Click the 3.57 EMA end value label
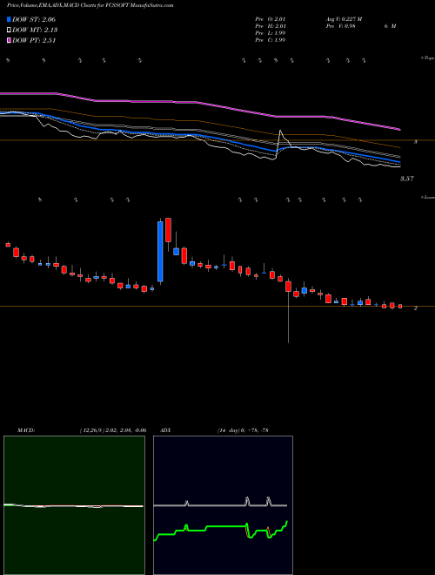 pyautogui.click(x=407, y=179)
